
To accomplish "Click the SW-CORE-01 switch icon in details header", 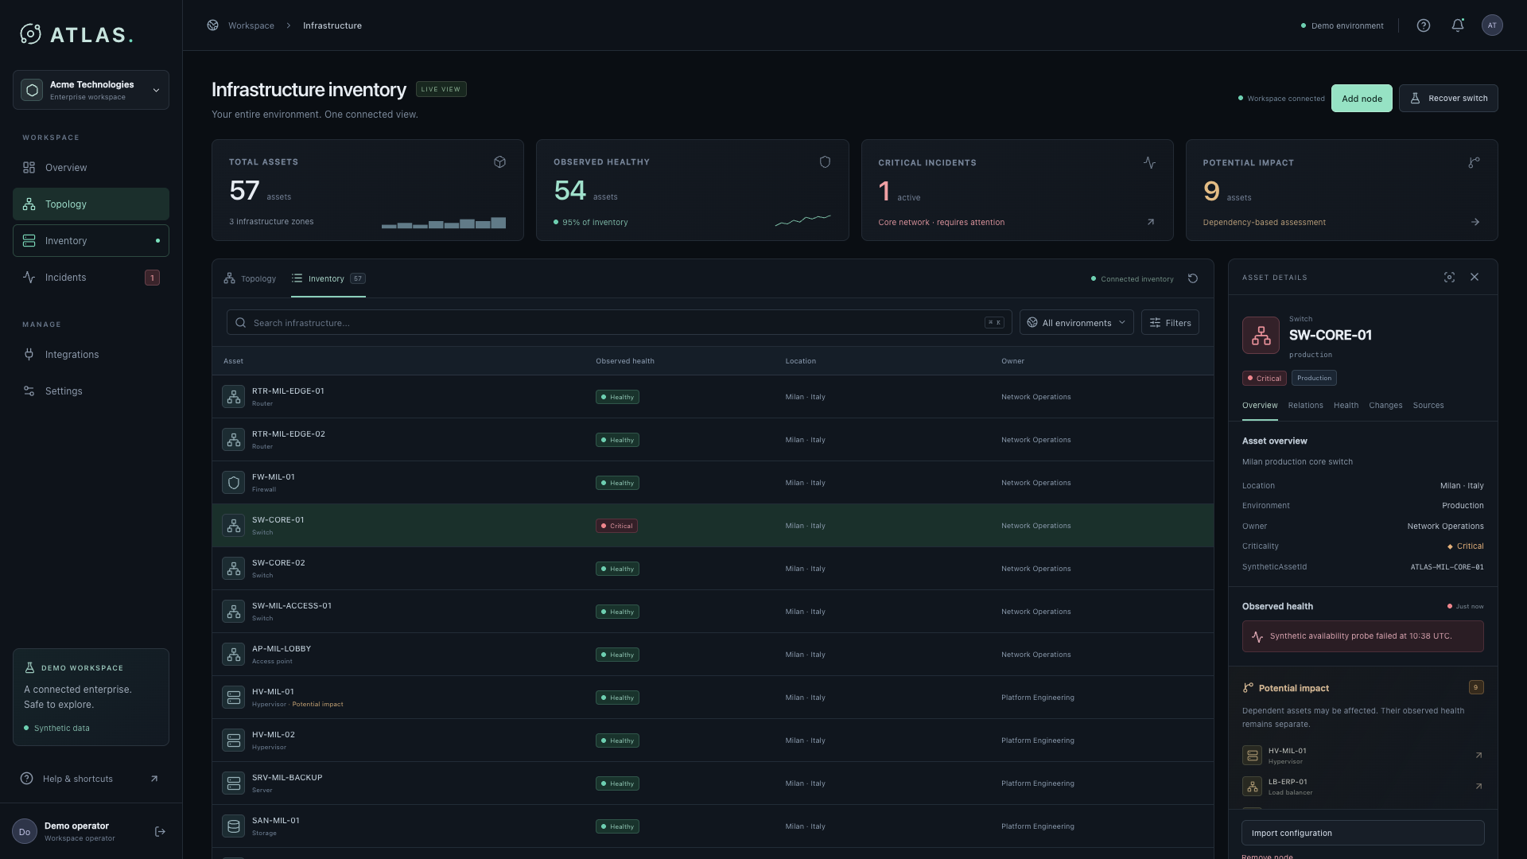I will pyautogui.click(x=1261, y=336).
